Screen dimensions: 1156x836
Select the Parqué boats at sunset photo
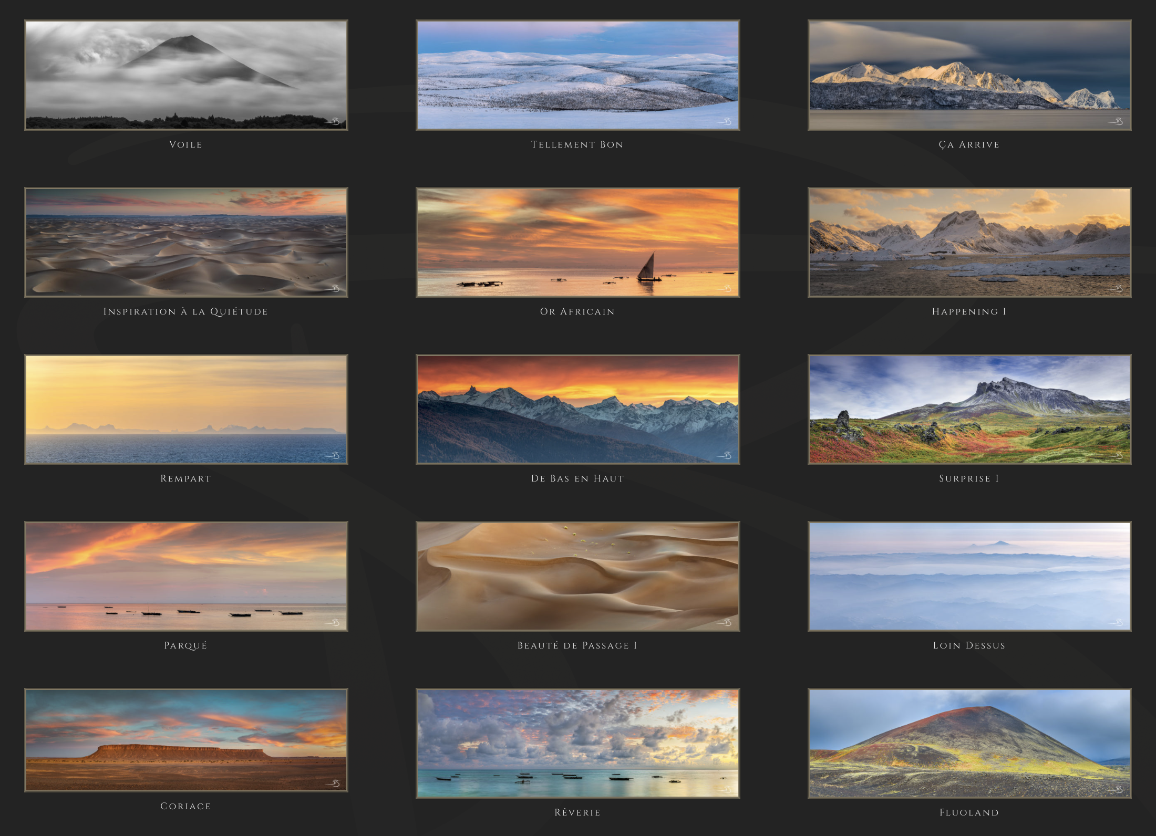(186, 576)
